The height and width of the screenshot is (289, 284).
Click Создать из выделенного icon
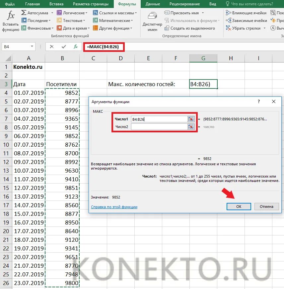point(167,28)
